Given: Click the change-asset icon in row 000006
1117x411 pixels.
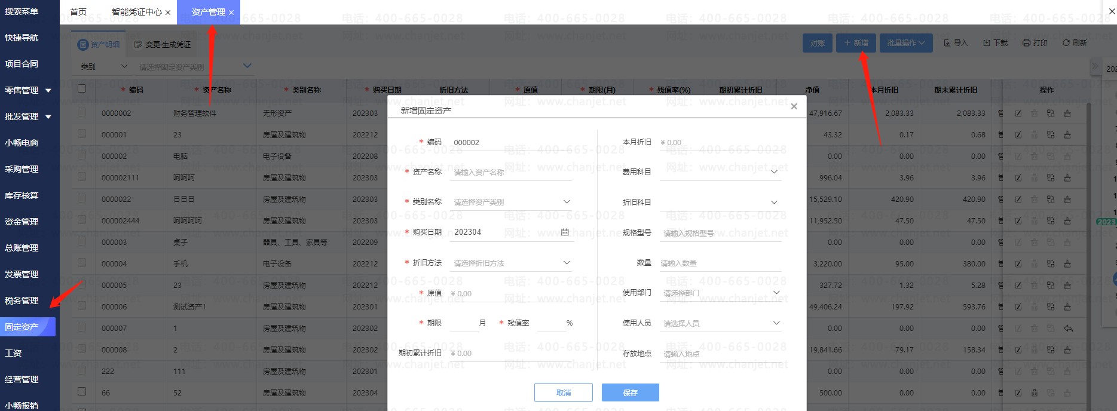Looking at the screenshot, I should tap(1051, 307).
